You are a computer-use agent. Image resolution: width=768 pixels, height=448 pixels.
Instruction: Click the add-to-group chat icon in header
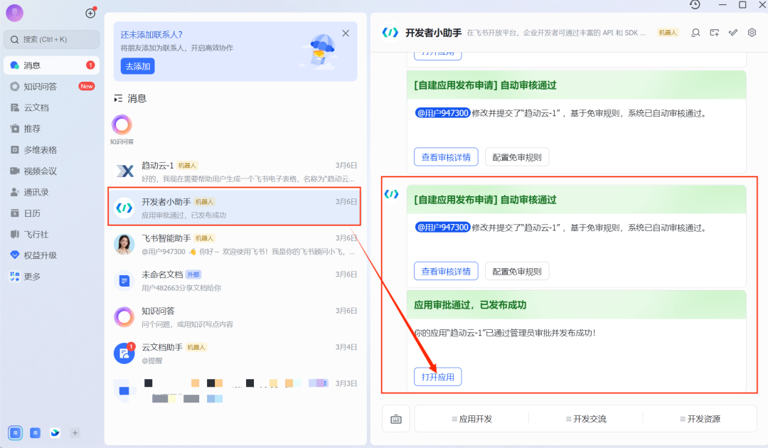click(715, 33)
